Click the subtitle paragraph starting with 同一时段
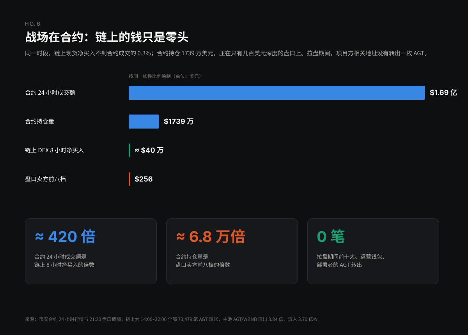 click(227, 53)
